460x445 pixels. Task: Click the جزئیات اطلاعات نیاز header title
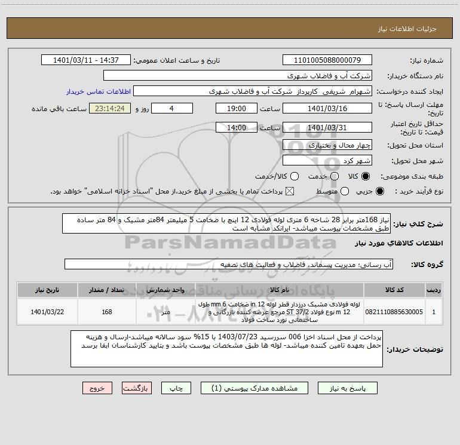[x=407, y=29]
